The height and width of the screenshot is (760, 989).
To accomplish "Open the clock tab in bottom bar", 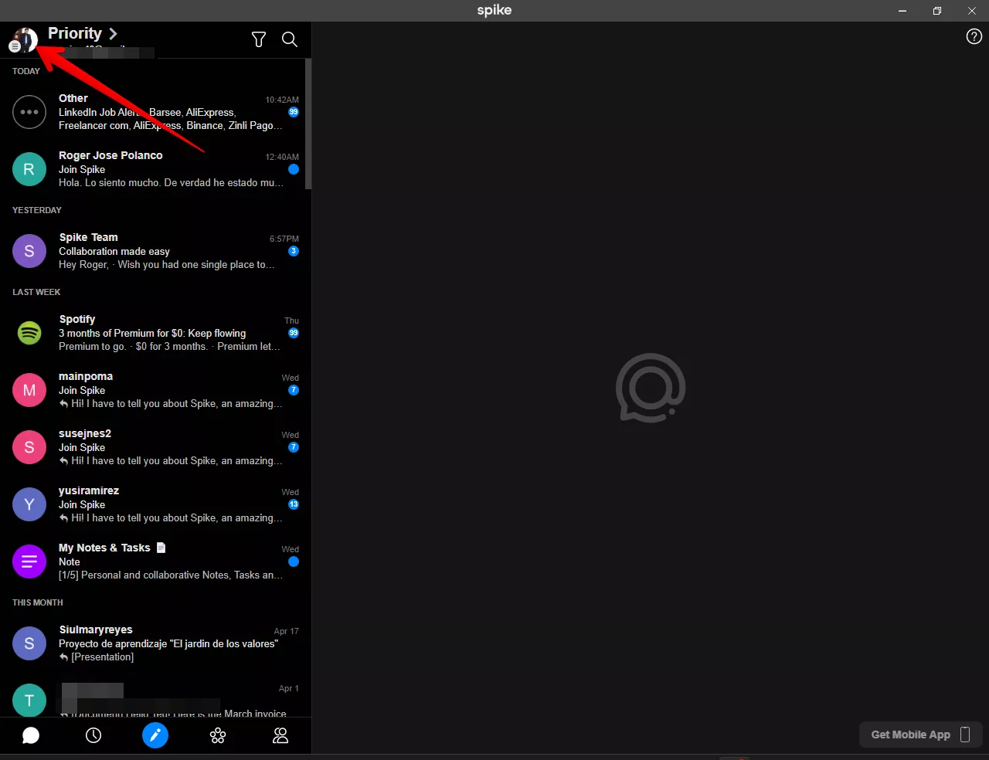I will tap(93, 735).
